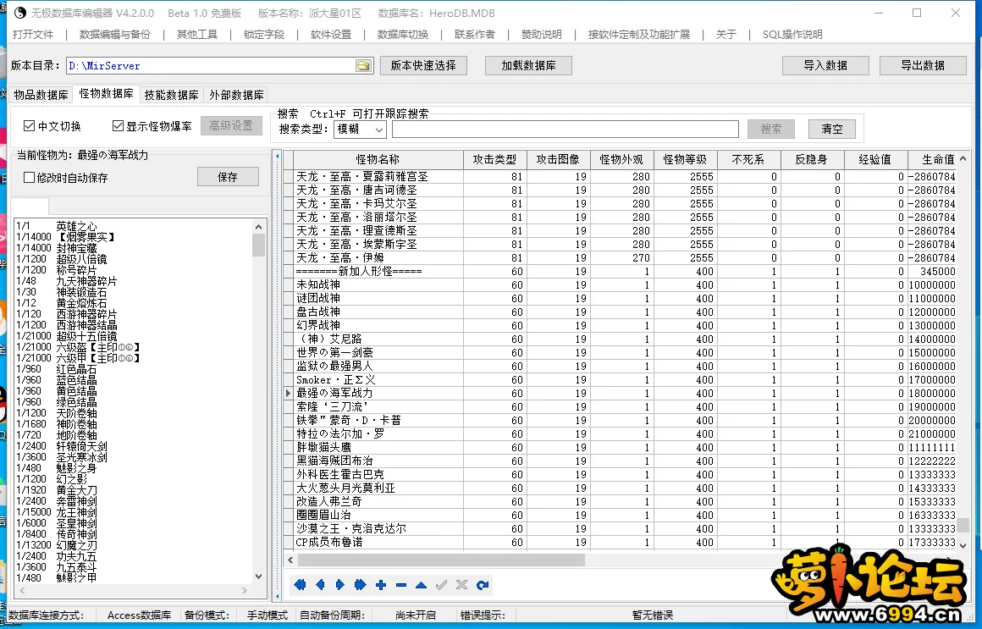The height and width of the screenshot is (629, 982).
Task: Jump to first record in navigator
Action: [300, 584]
